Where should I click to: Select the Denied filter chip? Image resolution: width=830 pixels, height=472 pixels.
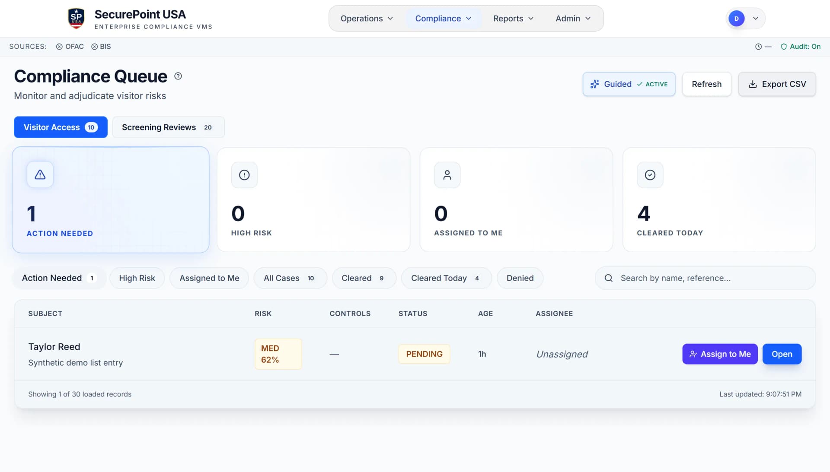click(520, 278)
